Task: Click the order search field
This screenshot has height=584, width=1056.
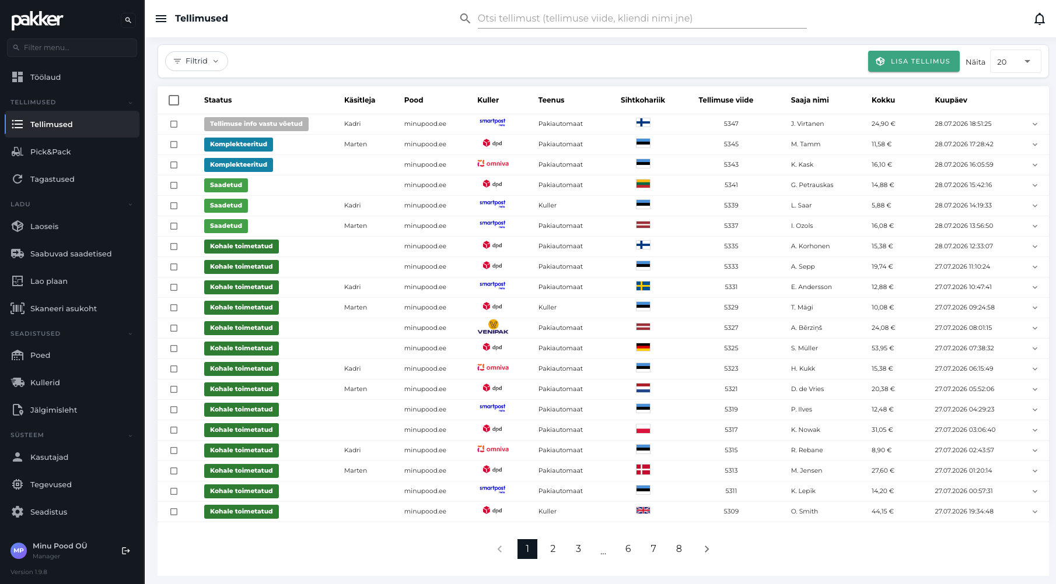Action: coord(642,19)
